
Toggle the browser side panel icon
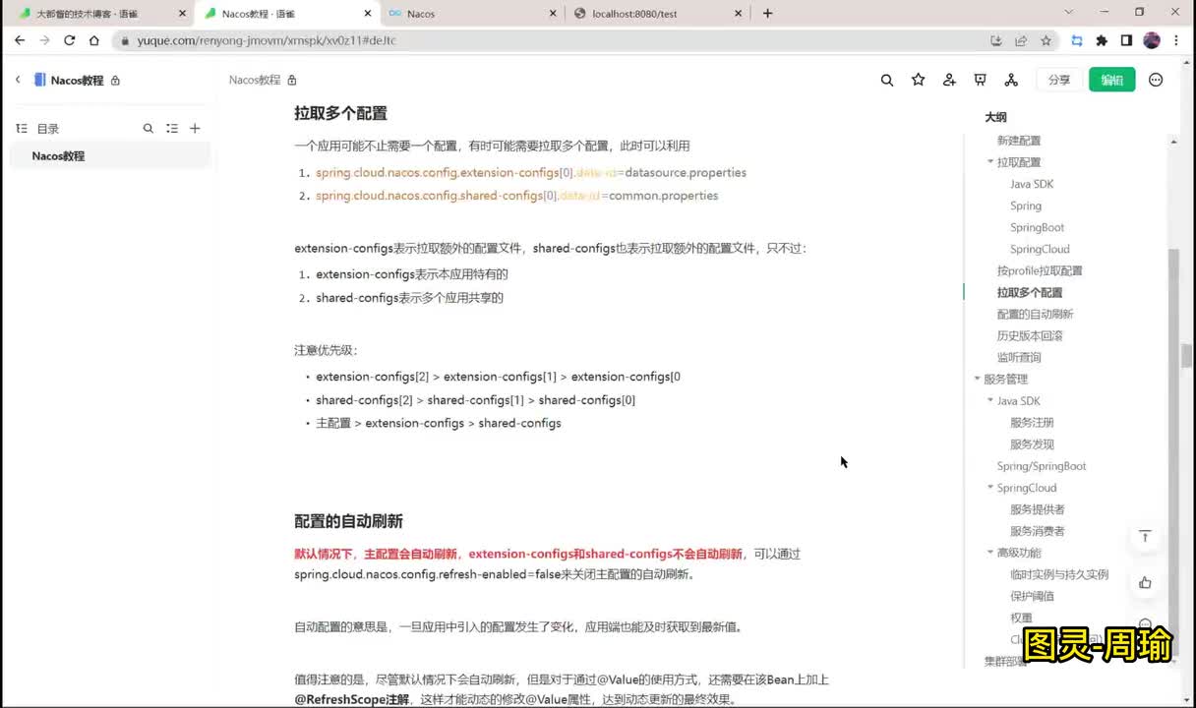1126,40
